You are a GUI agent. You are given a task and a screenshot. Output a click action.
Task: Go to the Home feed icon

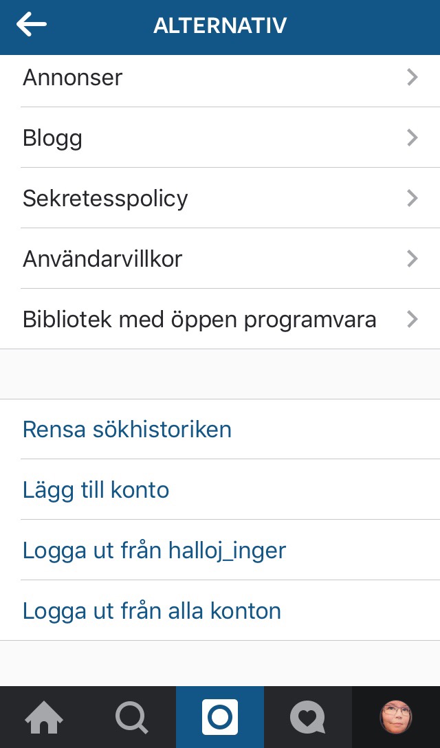pyautogui.click(x=44, y=718)
